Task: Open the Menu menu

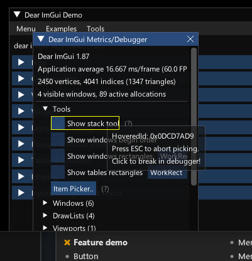Action: (26, 29)
